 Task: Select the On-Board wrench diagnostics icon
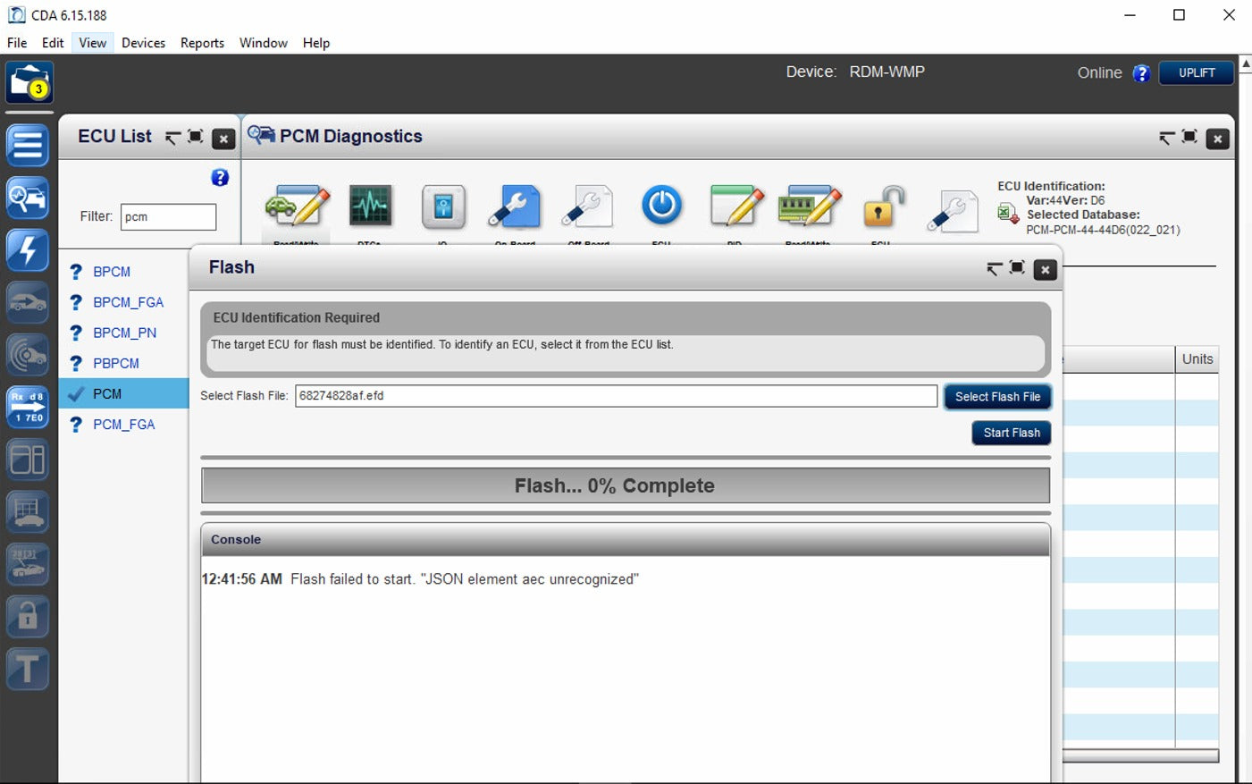click(x=515, y=207)
